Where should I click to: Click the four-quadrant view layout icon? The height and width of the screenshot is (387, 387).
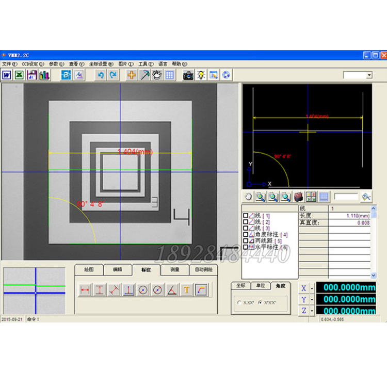pyautogui.click(x=311, y=197)
